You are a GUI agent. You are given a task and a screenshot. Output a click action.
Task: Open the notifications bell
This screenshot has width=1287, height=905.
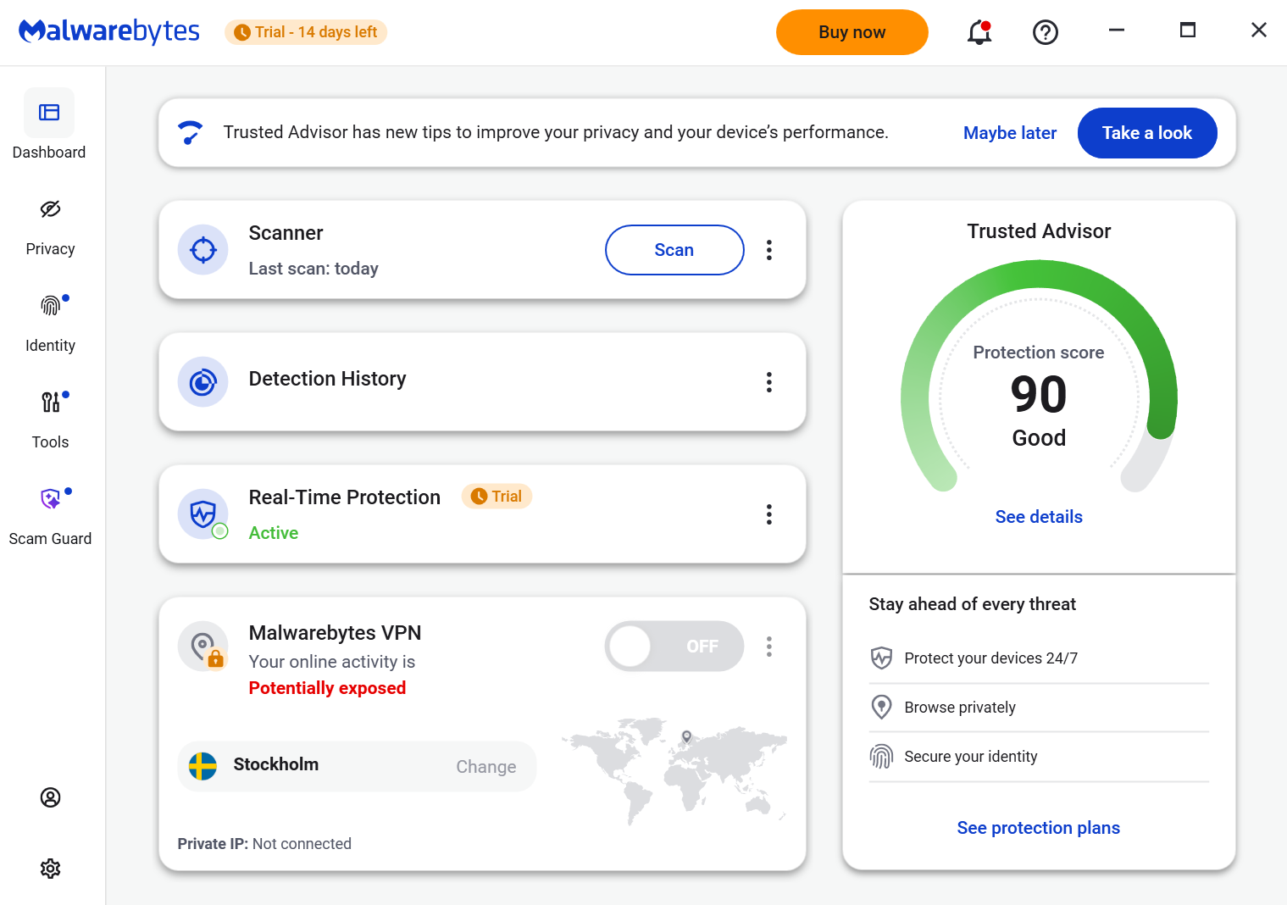(x=979, y=32)
